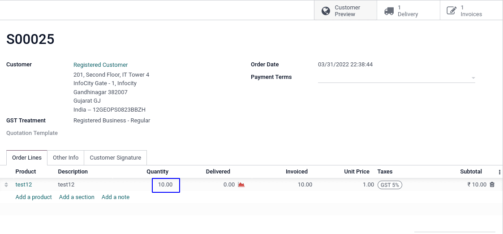Image resolution: width=503 pixels, height=234 pixels.
Task: Click the Customer Preview globe icon
Action: click(x=326, y=11)
